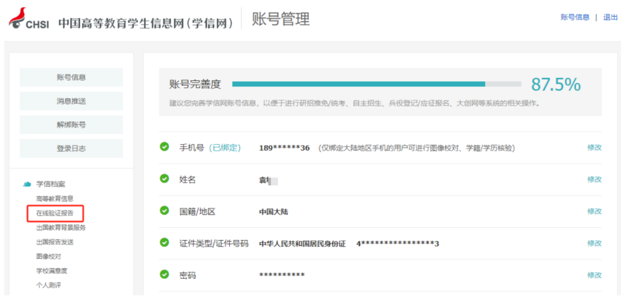Click the 中国大陆 nationality value
The image size is (625, 300).
coord(273,212)
